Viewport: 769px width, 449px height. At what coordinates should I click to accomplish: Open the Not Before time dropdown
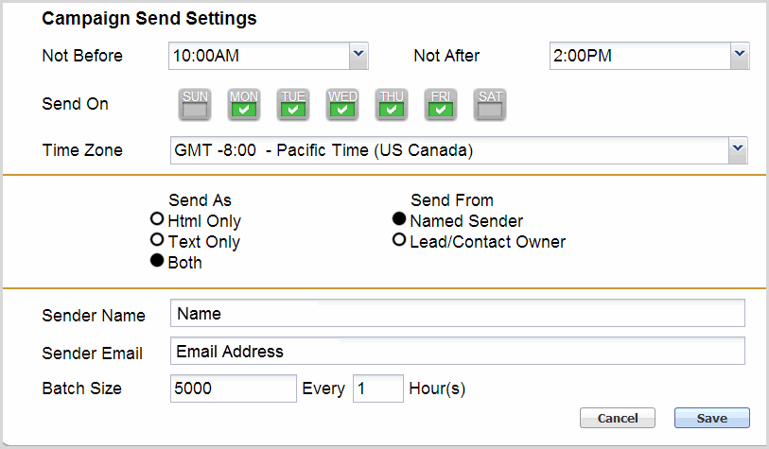[x=358, y=56]
